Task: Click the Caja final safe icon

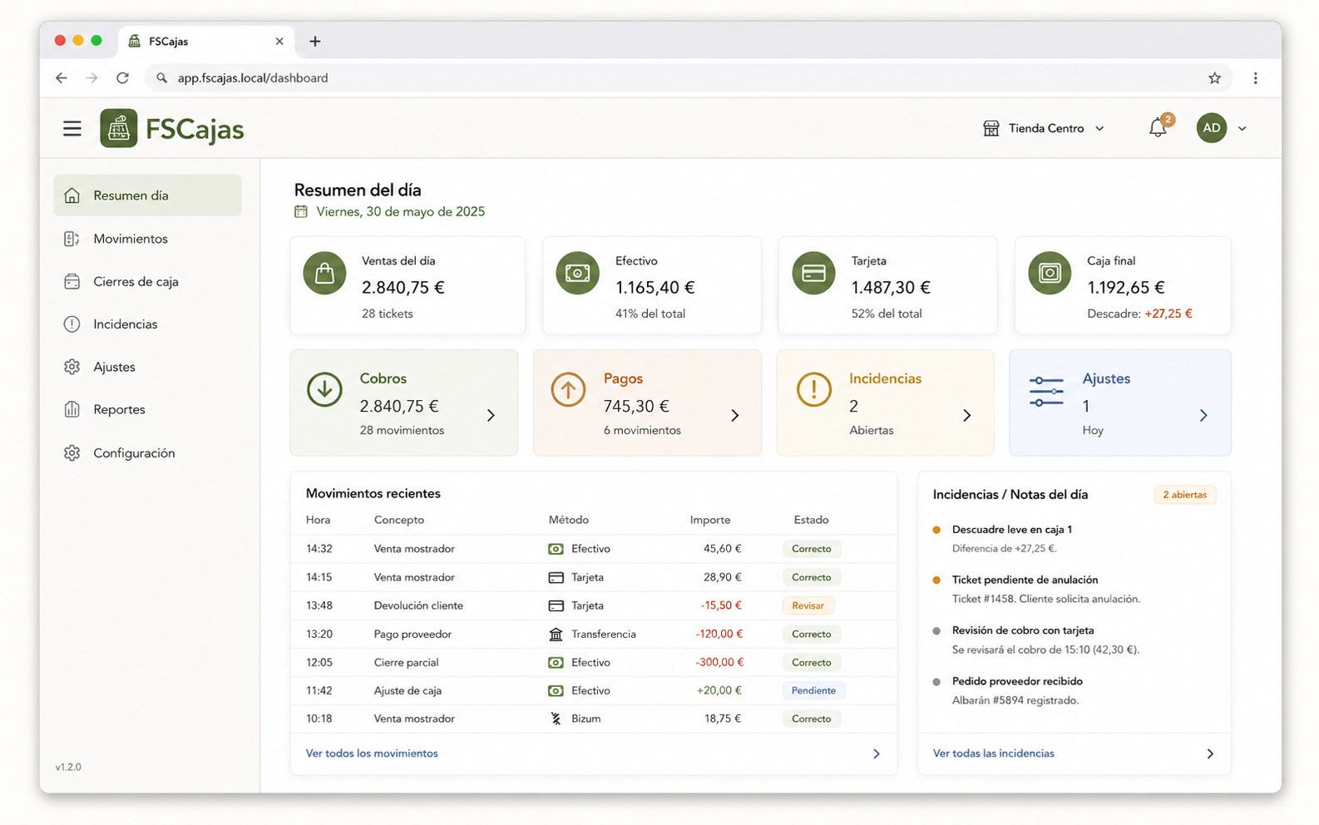Action: click(1050, 273)
